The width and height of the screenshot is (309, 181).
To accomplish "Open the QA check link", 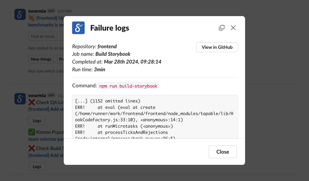I will [x=57, y=102].
